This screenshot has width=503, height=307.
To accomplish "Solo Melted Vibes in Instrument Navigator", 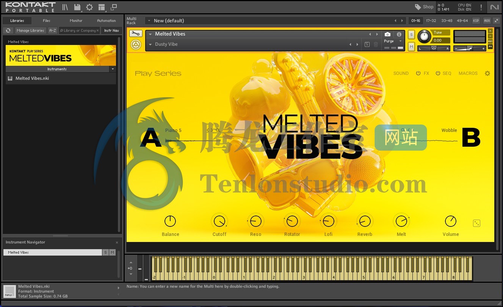I will point(105,252).
